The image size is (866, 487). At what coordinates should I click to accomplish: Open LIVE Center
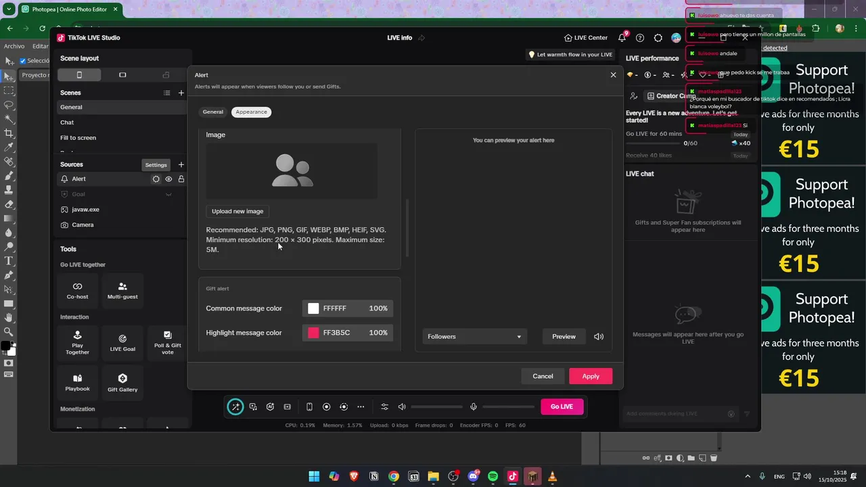pos(586,38)
